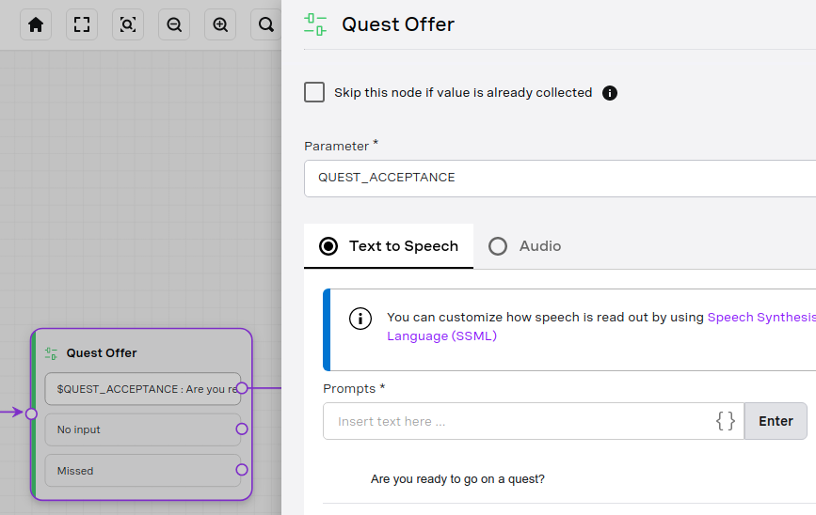Open the canvas search icon

coord(266,24)
